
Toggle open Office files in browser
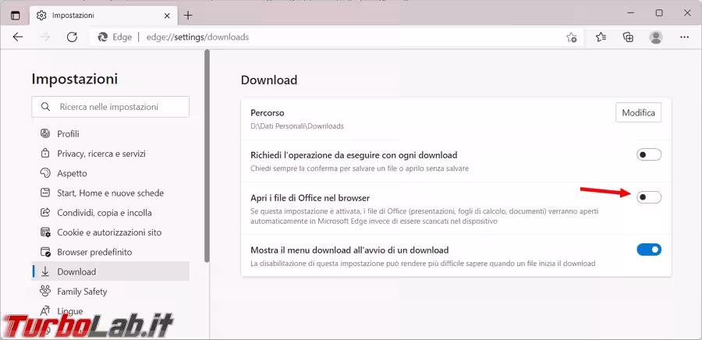(648, 197)
